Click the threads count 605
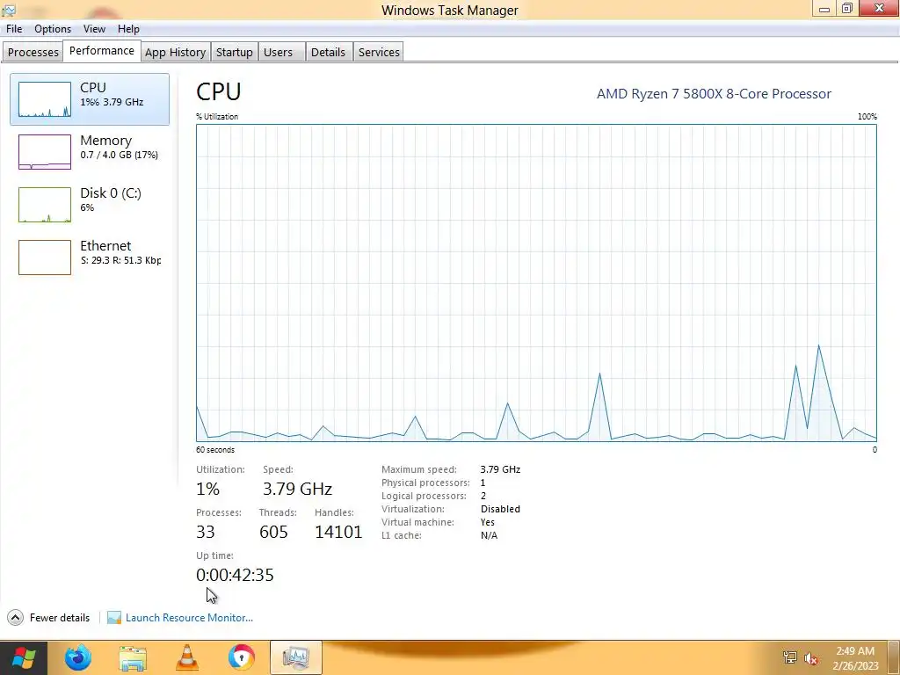Screen dimensions: 900x675 tap(274, 532)
